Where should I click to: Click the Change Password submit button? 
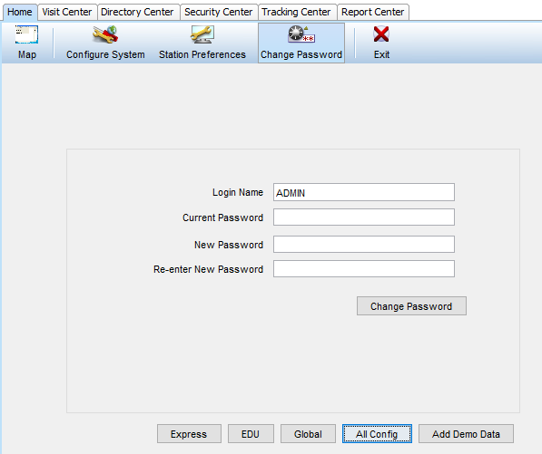411,306
